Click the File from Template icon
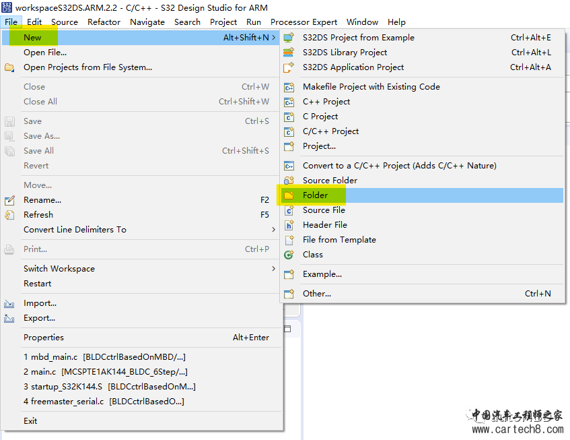570x440 pixels. click(x=289, y=240)
